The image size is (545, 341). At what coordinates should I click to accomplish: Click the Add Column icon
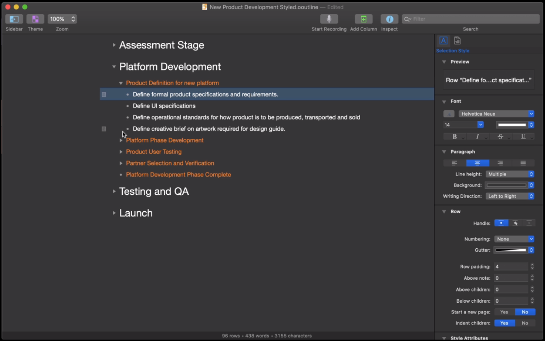click(x=363, y=19)
